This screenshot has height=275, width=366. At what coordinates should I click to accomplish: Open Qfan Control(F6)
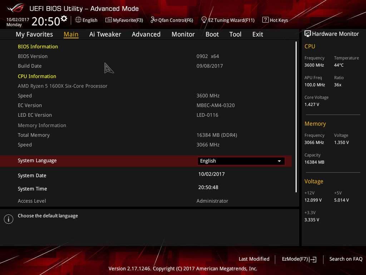172,20
